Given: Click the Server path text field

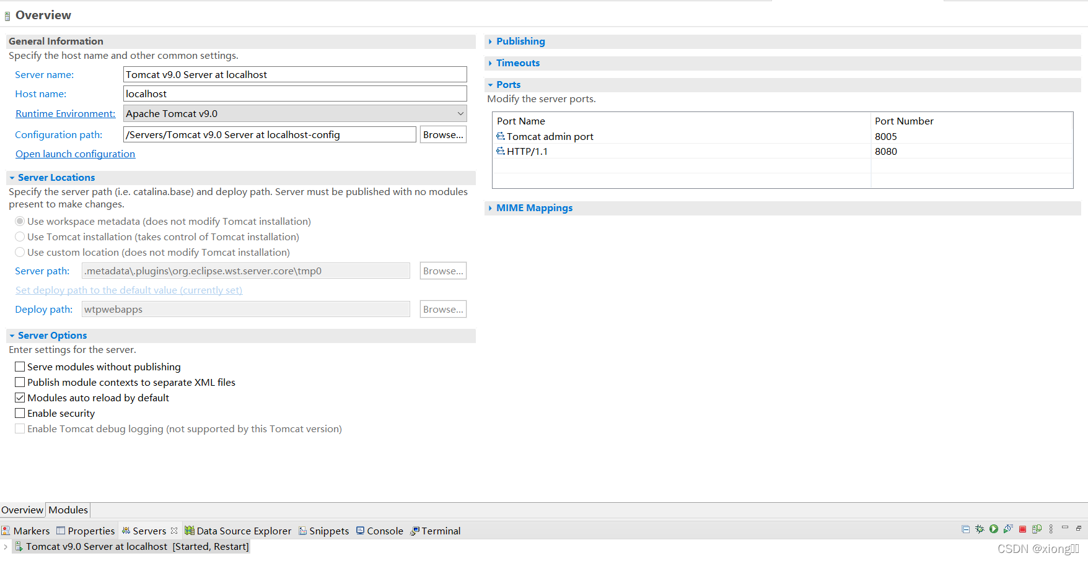Looking at the screenshot, I should point(246,271).
